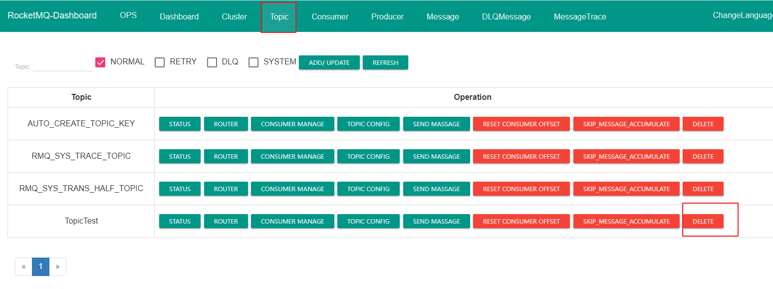Open the Producer tab
The width and height of the screenshot is (773, 289).
pos(387,16)
